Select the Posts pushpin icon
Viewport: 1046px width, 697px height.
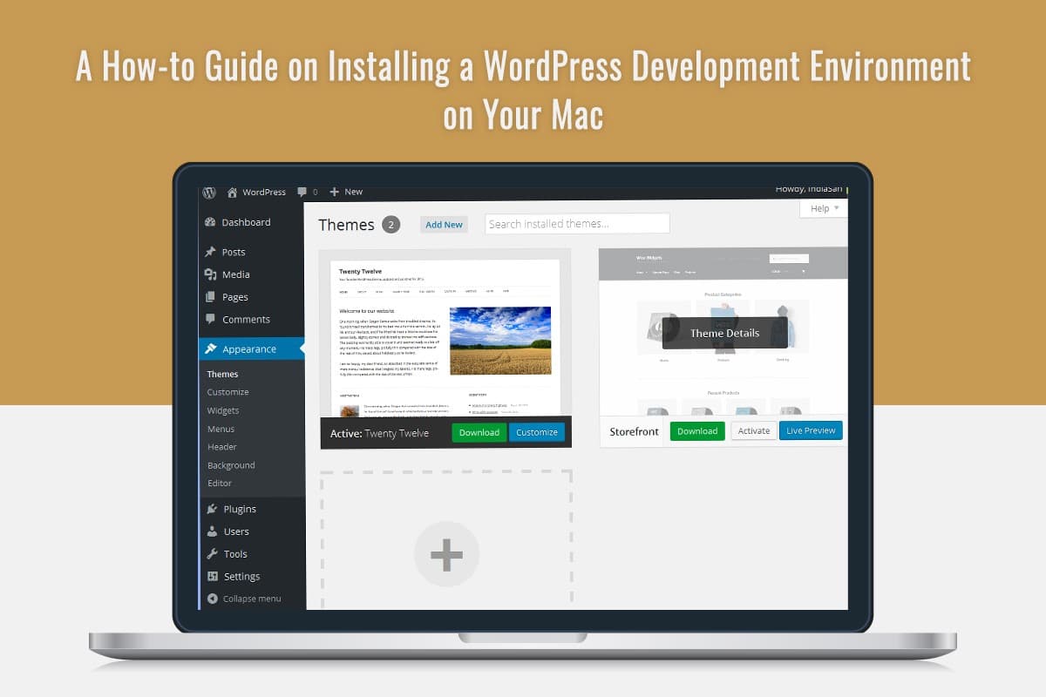pyautogui.click(x=212, y=252)
